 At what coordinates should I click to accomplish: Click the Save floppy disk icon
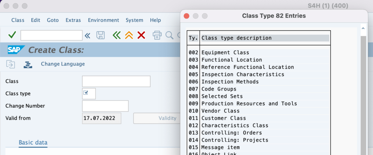(x=101, y=35)
